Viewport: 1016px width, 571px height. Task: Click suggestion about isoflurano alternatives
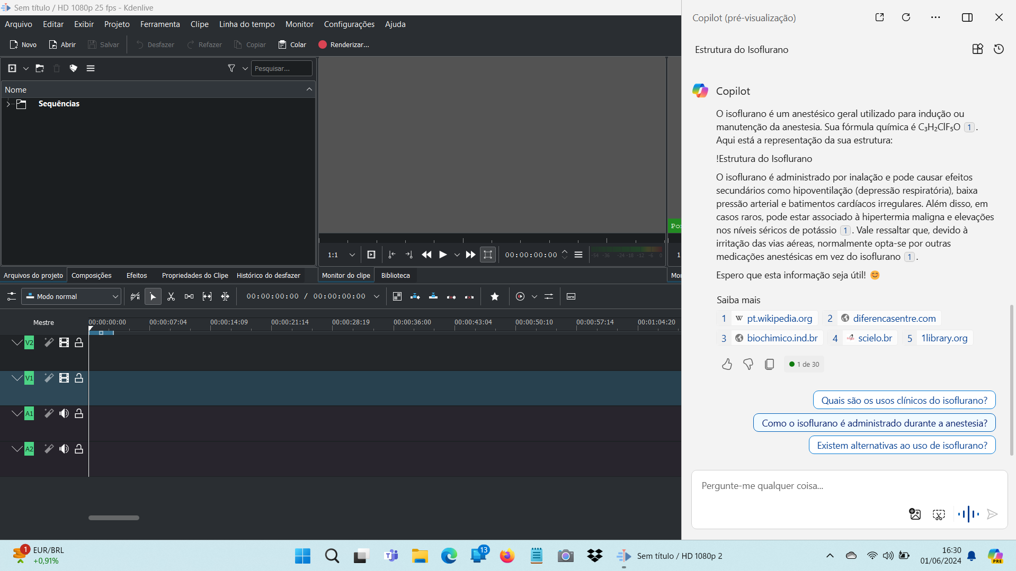[902, 446]
